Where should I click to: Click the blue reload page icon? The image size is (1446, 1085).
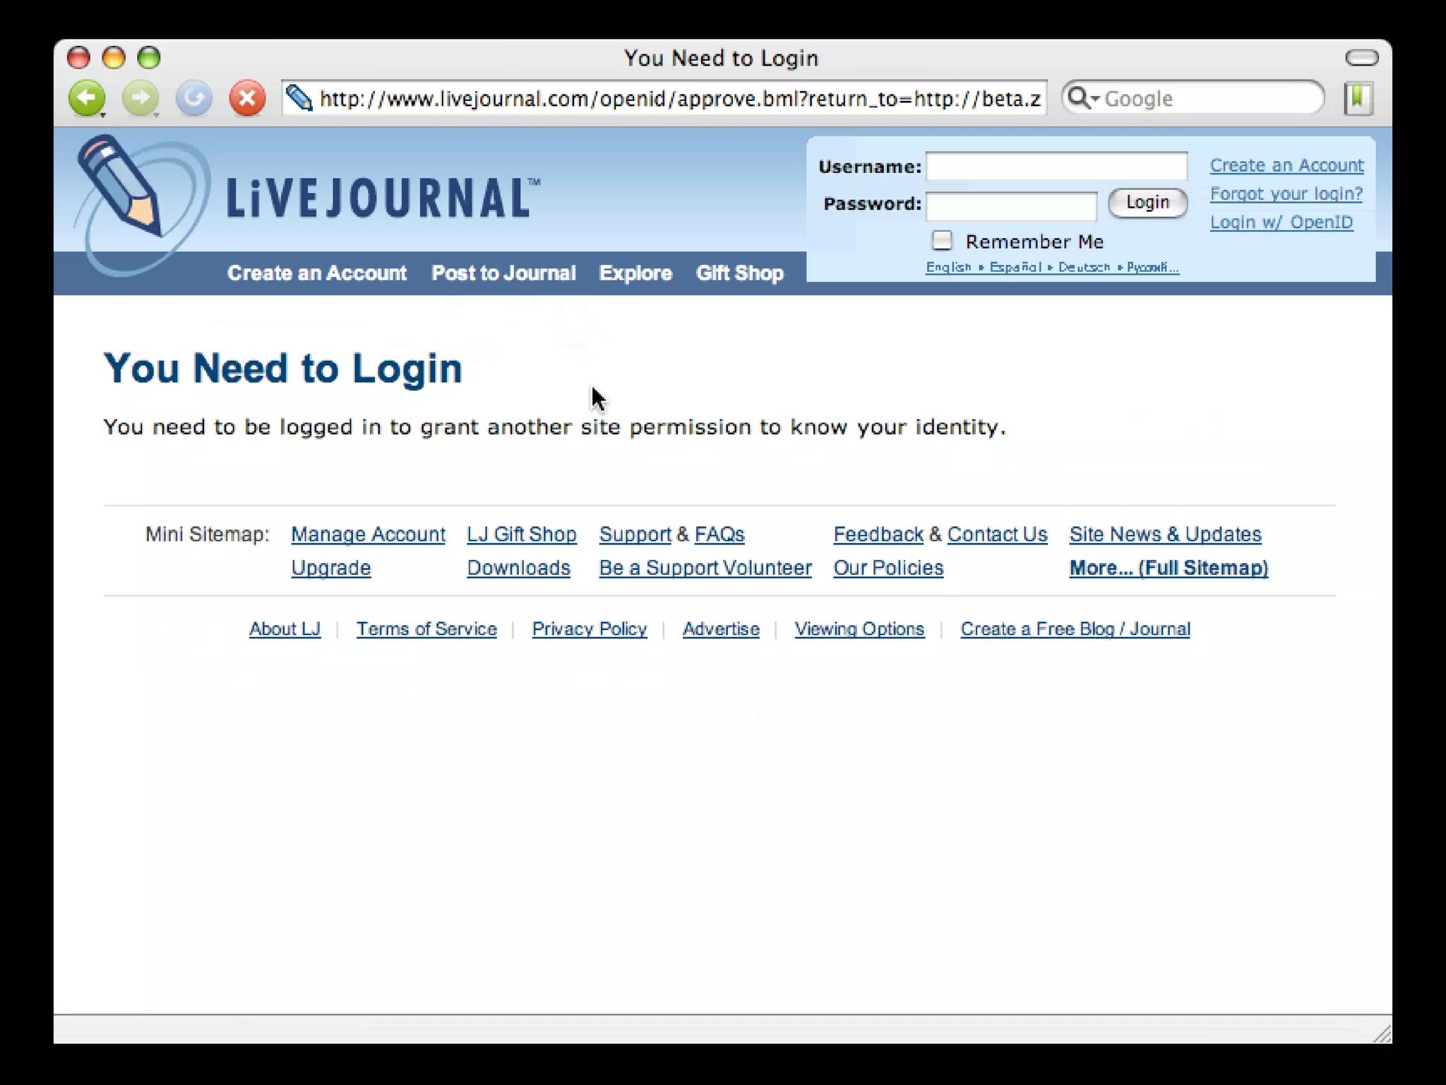tap(193, 97)
